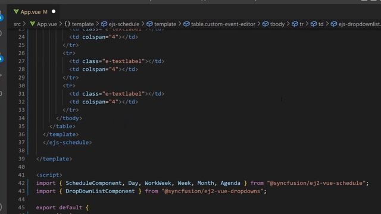This screenshot has width=381, height=214.
Task: Click "e-textlabel" class value on line 27
Action: tap(123, 61)
